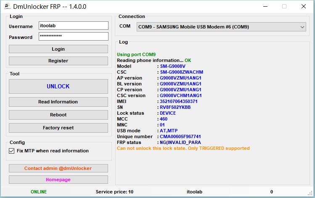The height and width of the screenshot is (198, 315).
Task: Click the Reading phone information log line
Action: click(154, 60)
